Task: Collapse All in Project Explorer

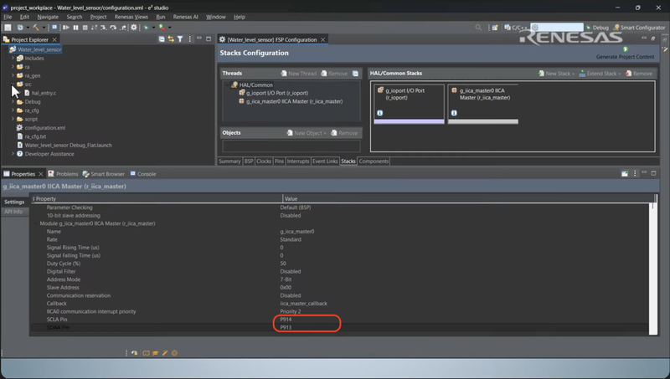Action: tap(162, 39)
